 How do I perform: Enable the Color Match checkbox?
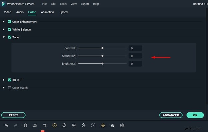pyautogui.click(x=9, y=88)
